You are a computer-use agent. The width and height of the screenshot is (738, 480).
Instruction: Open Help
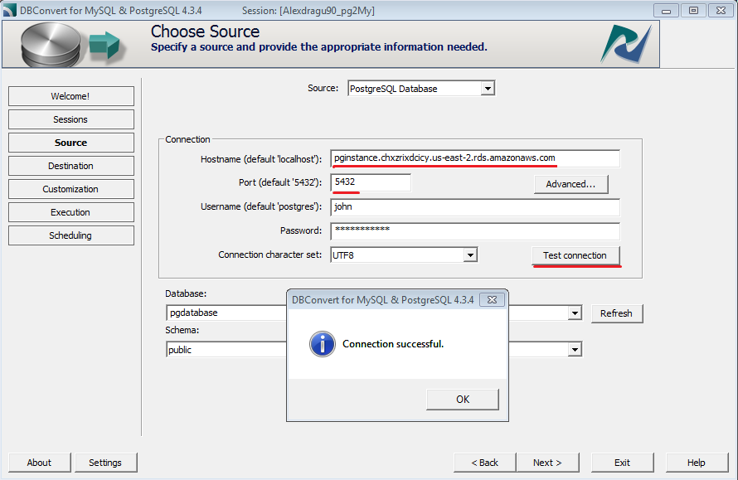[697, 463]
